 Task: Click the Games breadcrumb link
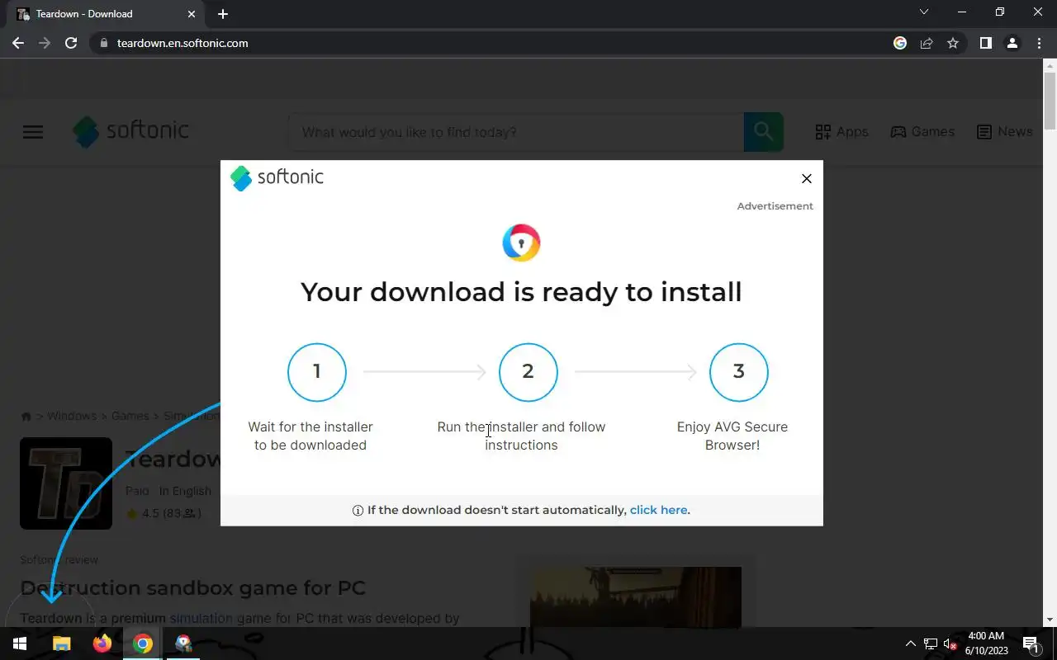click(130, 417)
